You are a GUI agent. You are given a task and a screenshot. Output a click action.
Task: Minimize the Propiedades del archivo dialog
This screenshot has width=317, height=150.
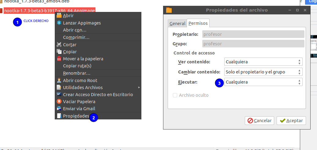[x=290, y=10]
